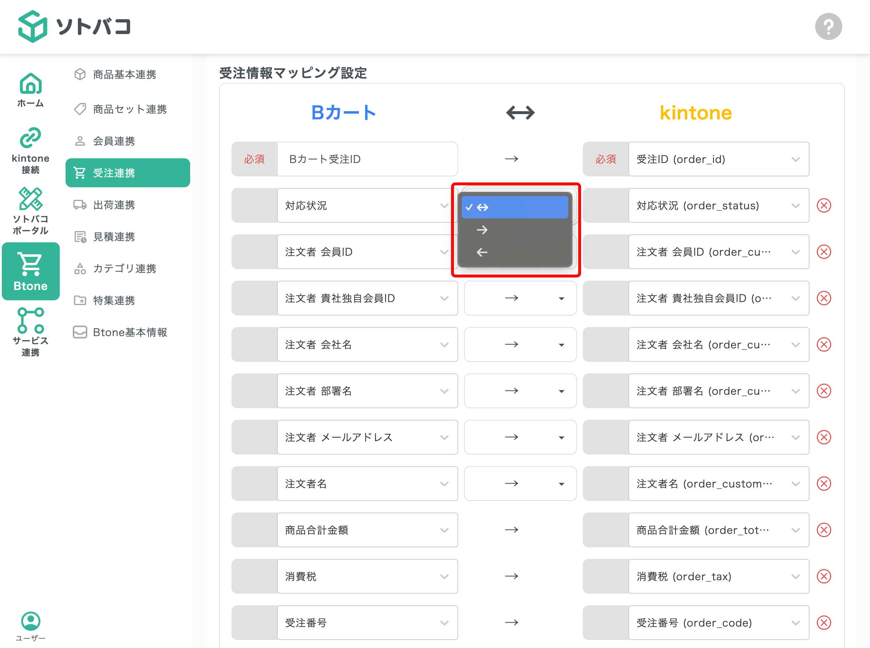Click the help question mark icon
This screenshot has width=870, height=648.
pos(828,27)
